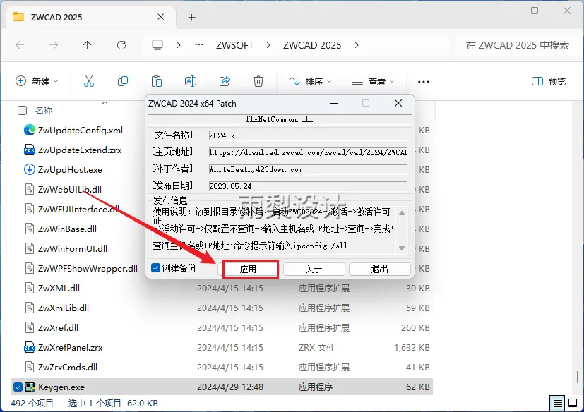The width and height of the screenshot is (584, 412).
Task: Toggle the select-all checkbox beside 名称
Action: click(23, 111)
